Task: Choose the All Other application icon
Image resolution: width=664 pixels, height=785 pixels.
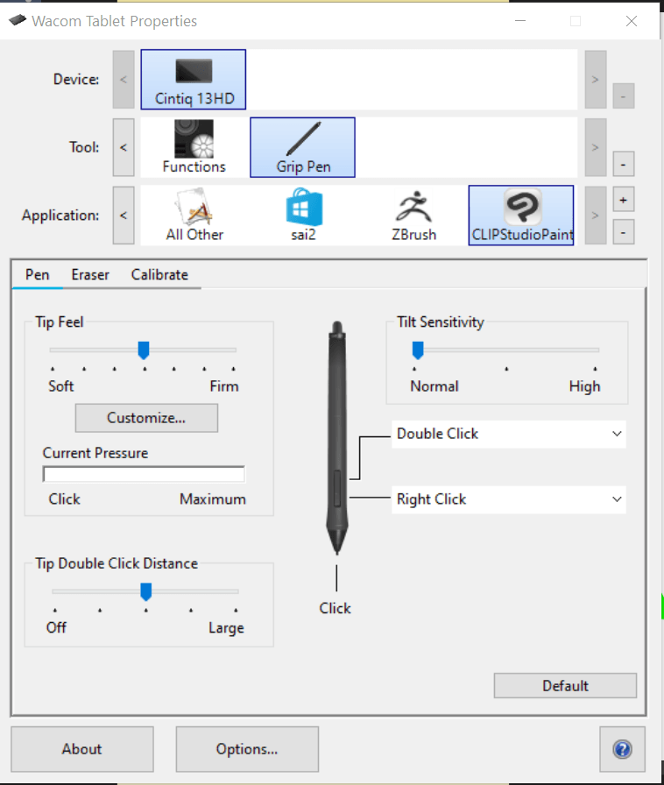Action: tap(194, 216)
